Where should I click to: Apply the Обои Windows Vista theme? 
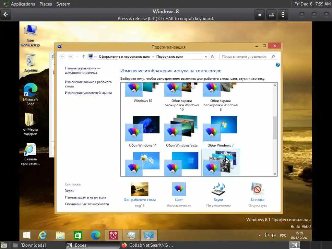pos(182,131)
